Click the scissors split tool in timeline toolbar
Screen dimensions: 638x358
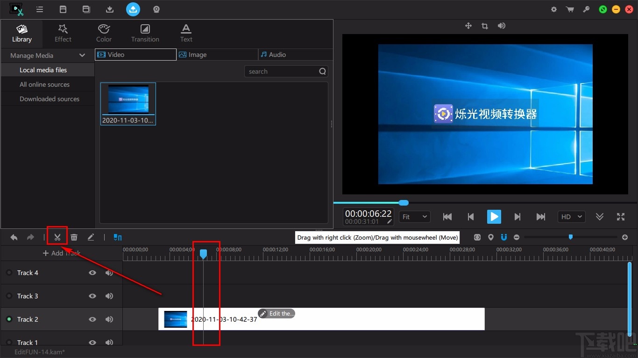(57, 237)
